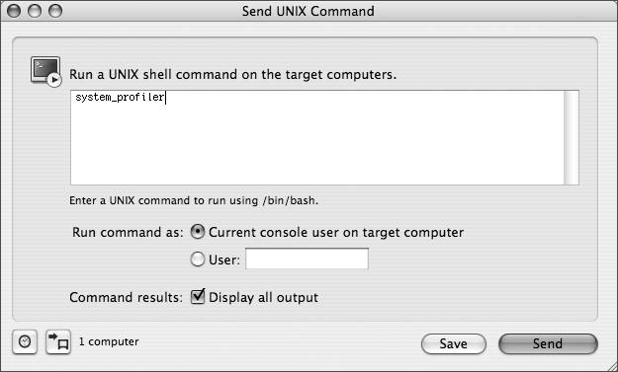Viewport: 618px width, 372px height.
Task: Open the schedule clock icon button
Action: (25, 341)
